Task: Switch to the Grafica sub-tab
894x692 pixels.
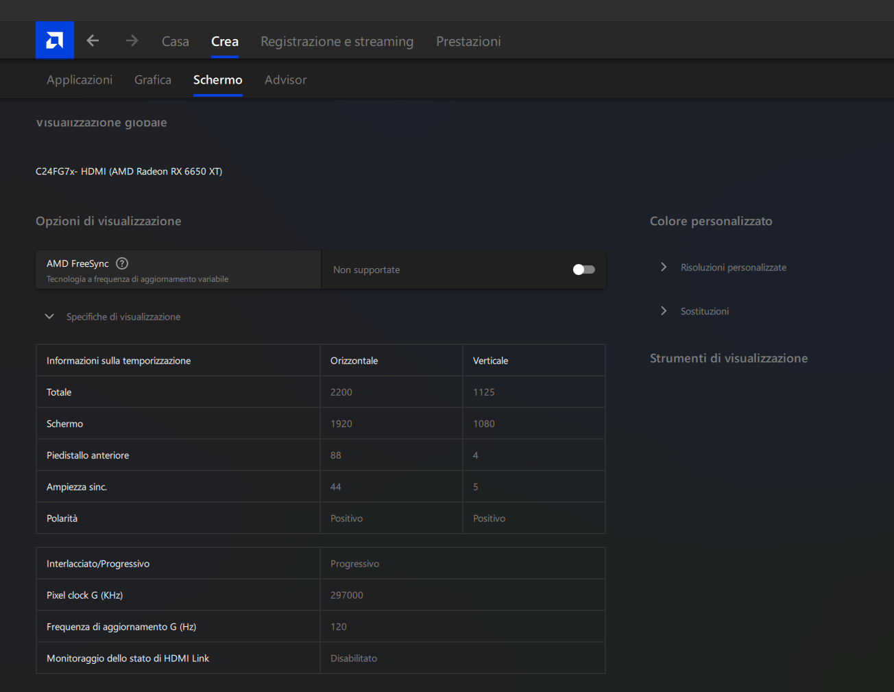Action: tap(153, 80)
